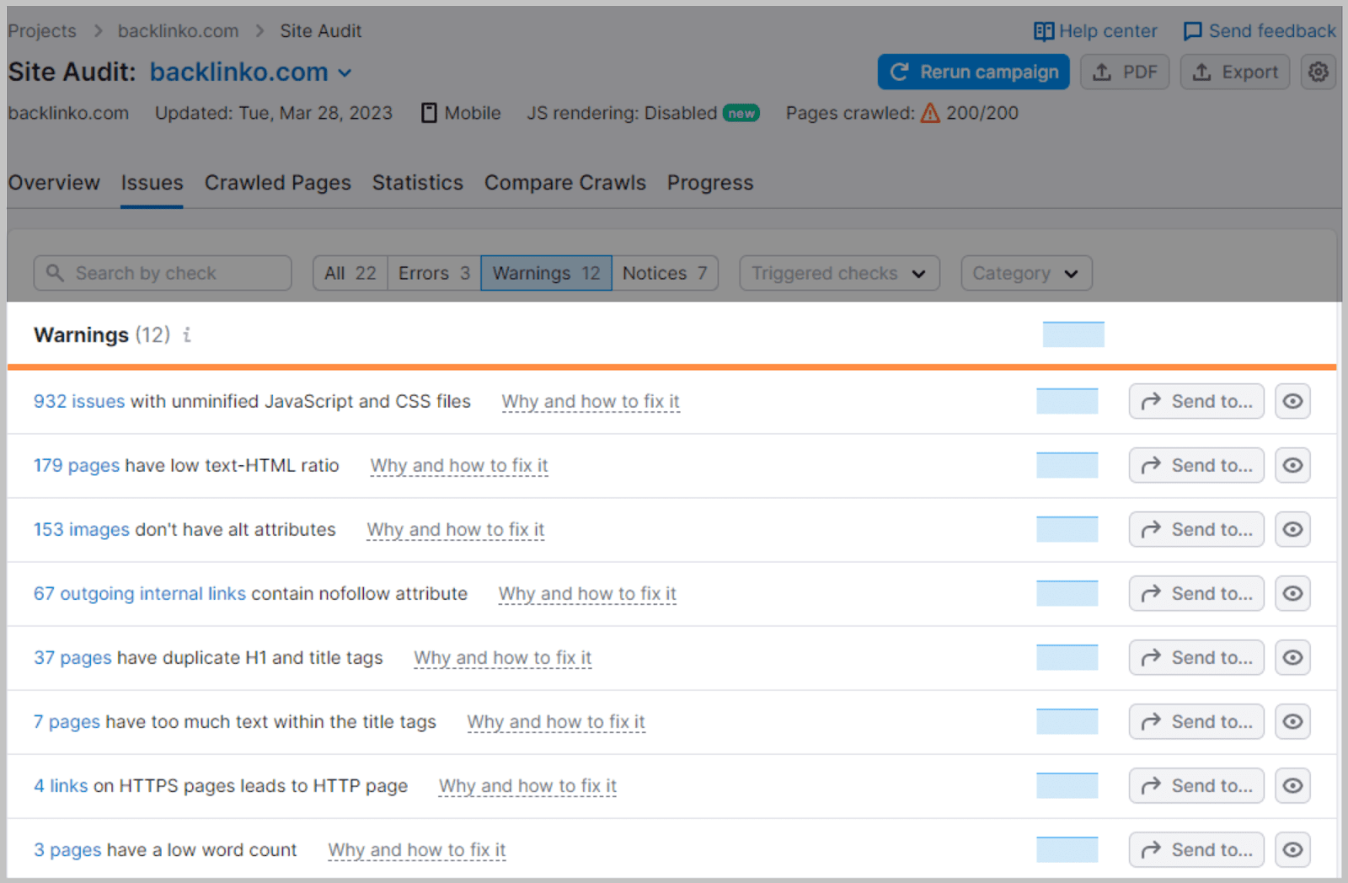
Task: Open fix advice for low text-HTML ratio
Action: coord(459,465)
